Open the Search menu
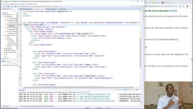The image size is (193, 109). [18, 4]
